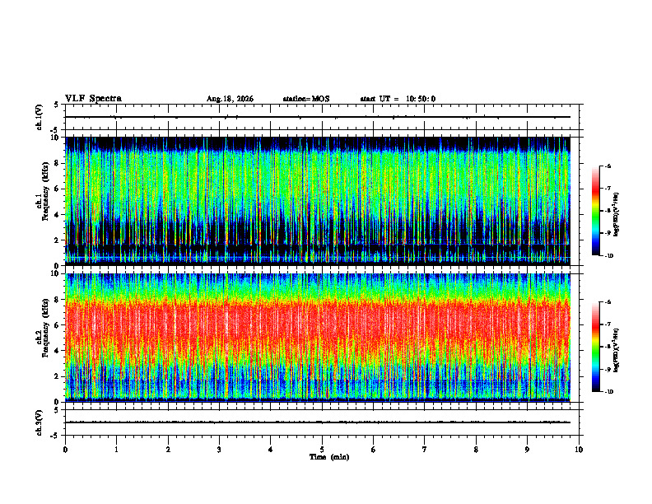Viewport: 652px width, 504px height.
Task: Click the 6 kHz tick label of ch.2
Action: pos(58,325)
